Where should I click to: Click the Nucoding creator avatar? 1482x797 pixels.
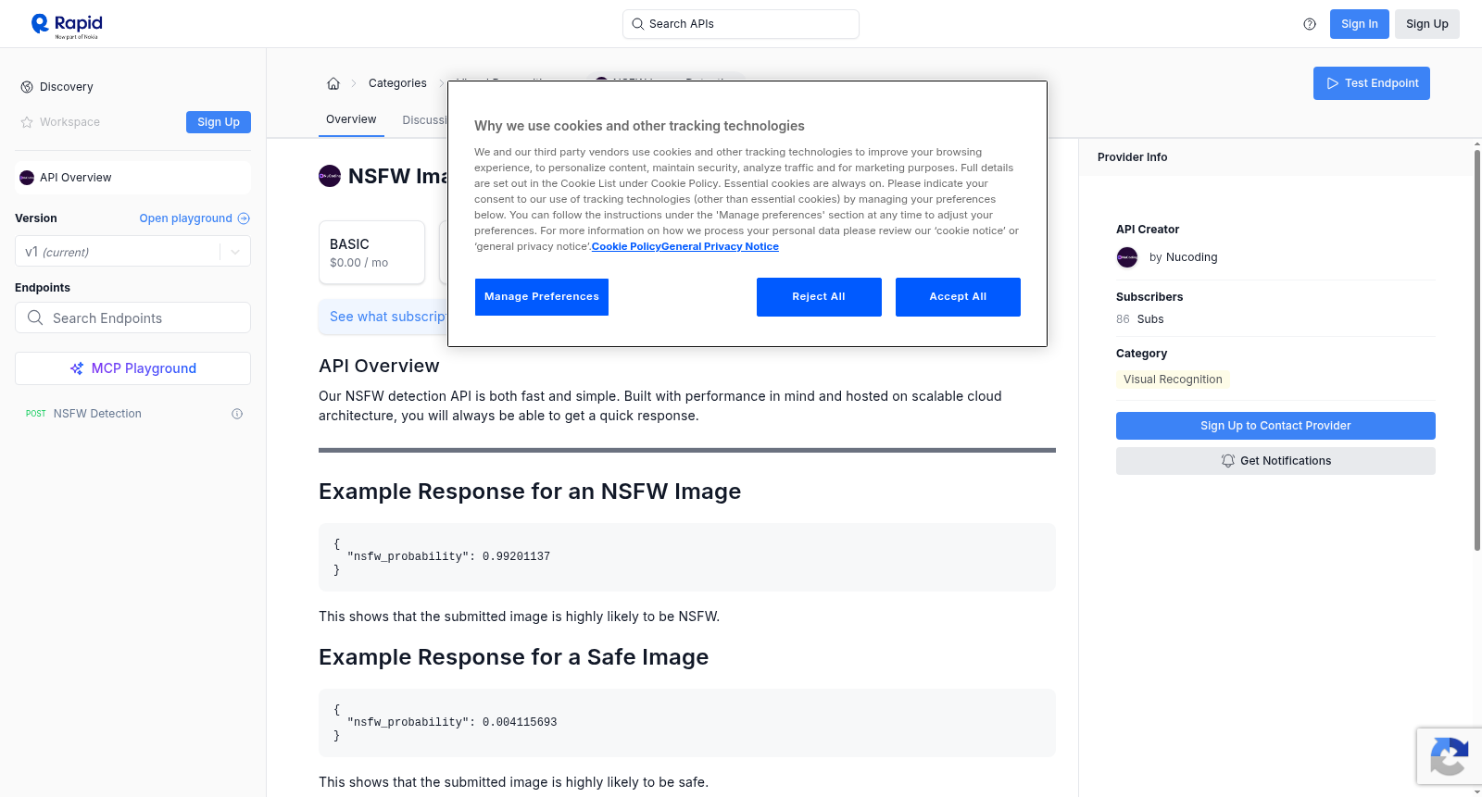[1127, 257]
